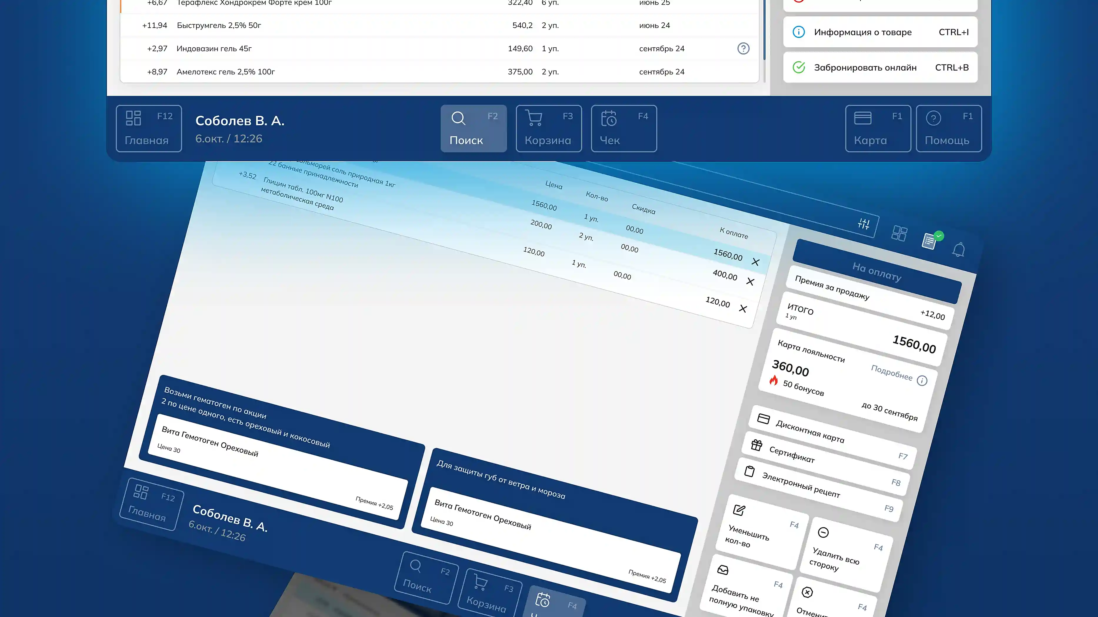This screenshot has width=1098, height=617.
Task: Click minus circle icon on Удалить всю строку
Action: [x=824, y=532]
